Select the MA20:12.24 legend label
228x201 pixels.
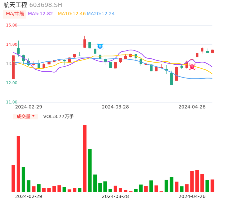point(101,14)
